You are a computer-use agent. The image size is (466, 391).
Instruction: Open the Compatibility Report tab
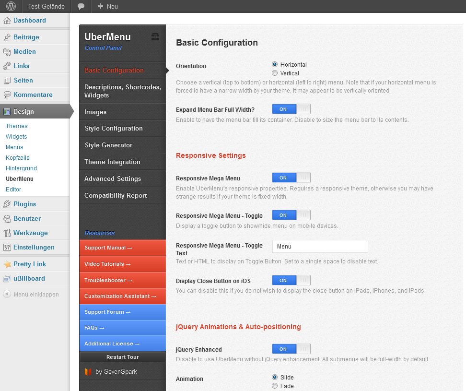[x=122, y=195]
